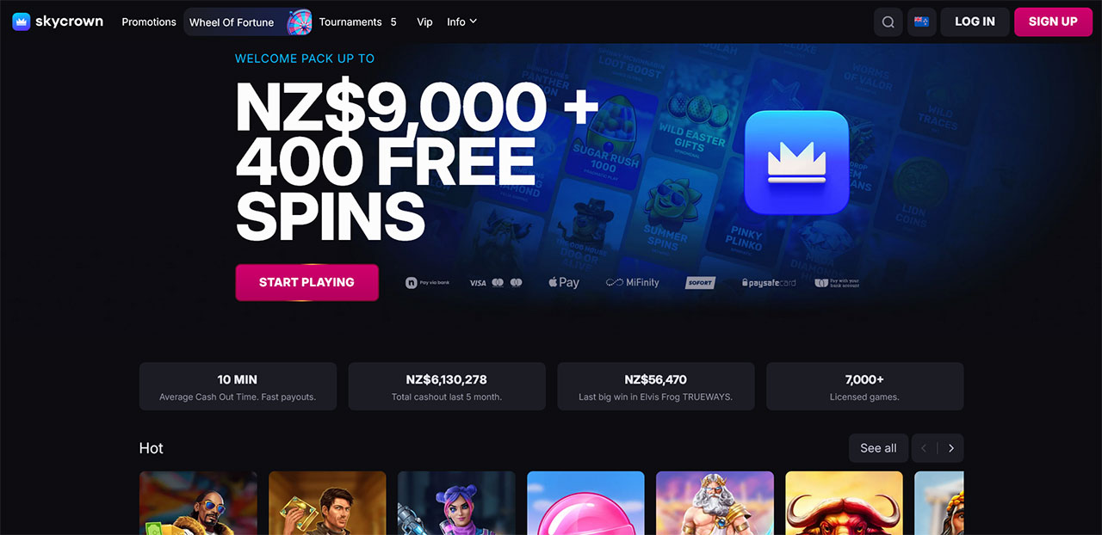The width and height of the screenshot is (1102, 535).
Task: Open the New Zealand flag region selector
Action: tap(922, 22)
